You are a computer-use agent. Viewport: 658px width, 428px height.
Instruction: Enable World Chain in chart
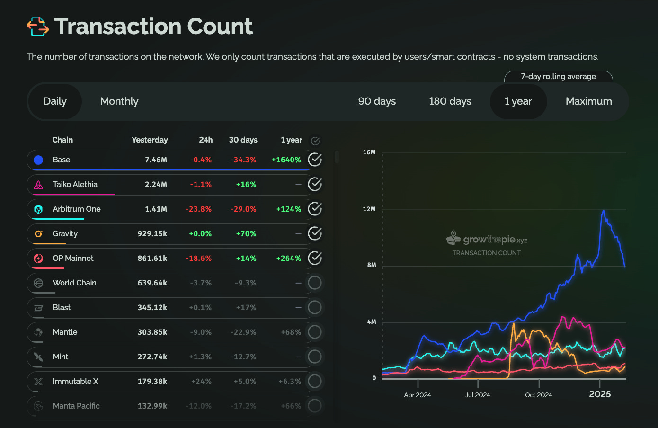pyautogui.click(x=315, y=283)
